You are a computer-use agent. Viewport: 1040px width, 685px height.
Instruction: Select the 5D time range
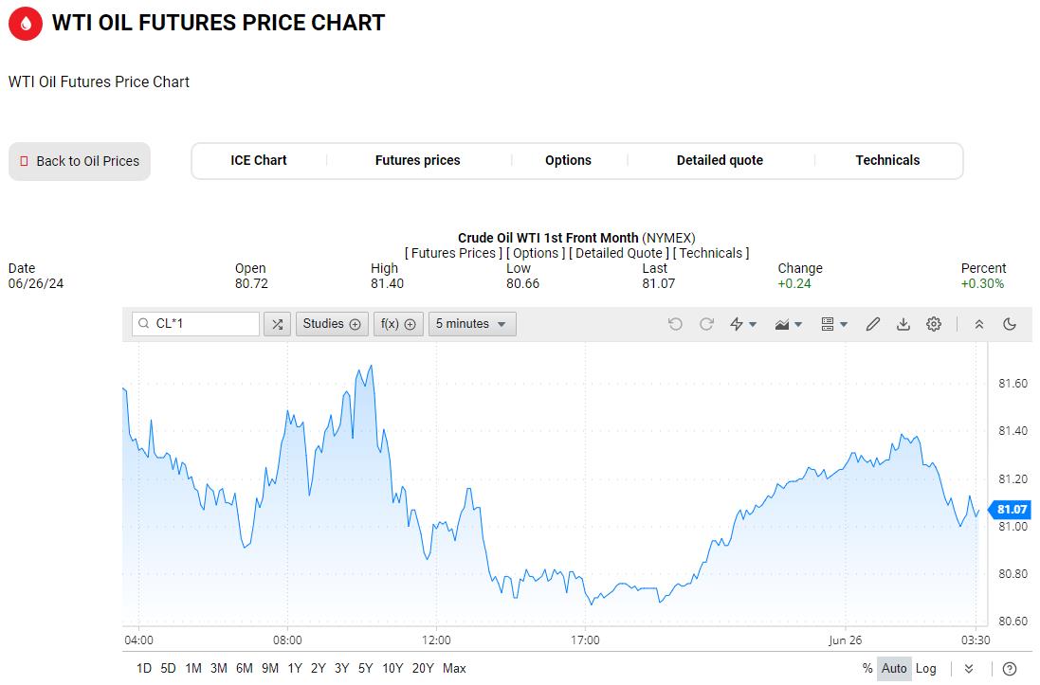click(x=169, y=669)
